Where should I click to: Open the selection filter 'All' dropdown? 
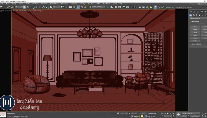(x=18, y=7)
